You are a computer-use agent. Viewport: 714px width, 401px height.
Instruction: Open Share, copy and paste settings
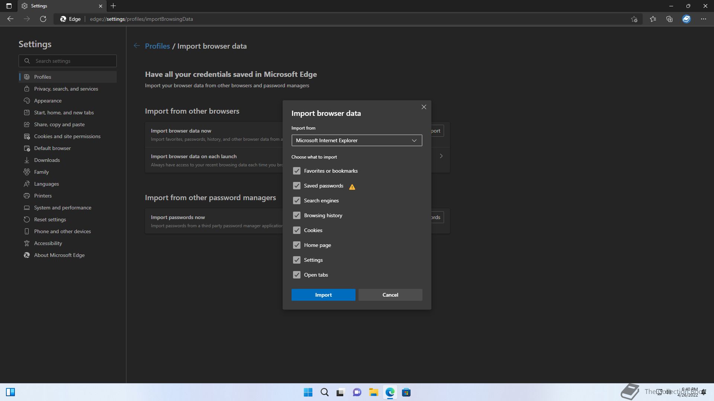(68, 124)
